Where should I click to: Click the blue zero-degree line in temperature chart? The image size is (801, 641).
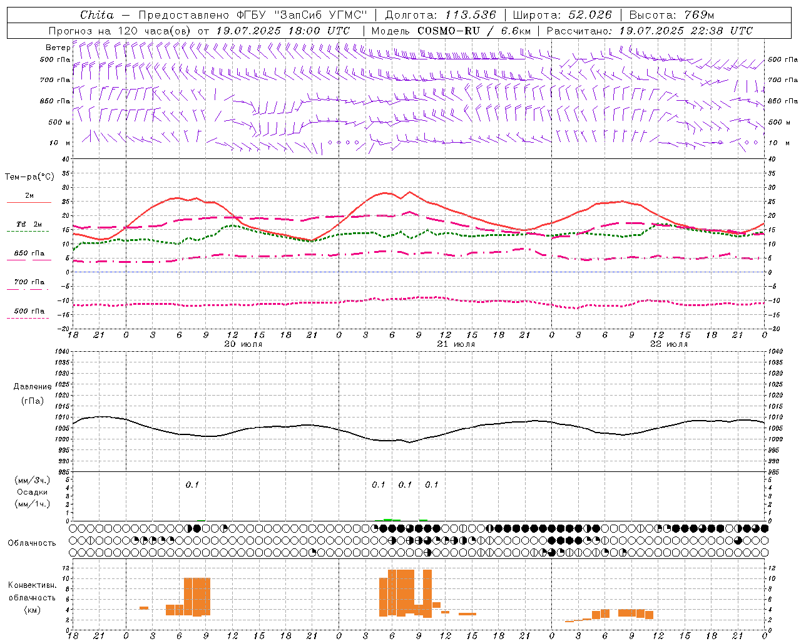pyautogui.click(x=419, y=272)
